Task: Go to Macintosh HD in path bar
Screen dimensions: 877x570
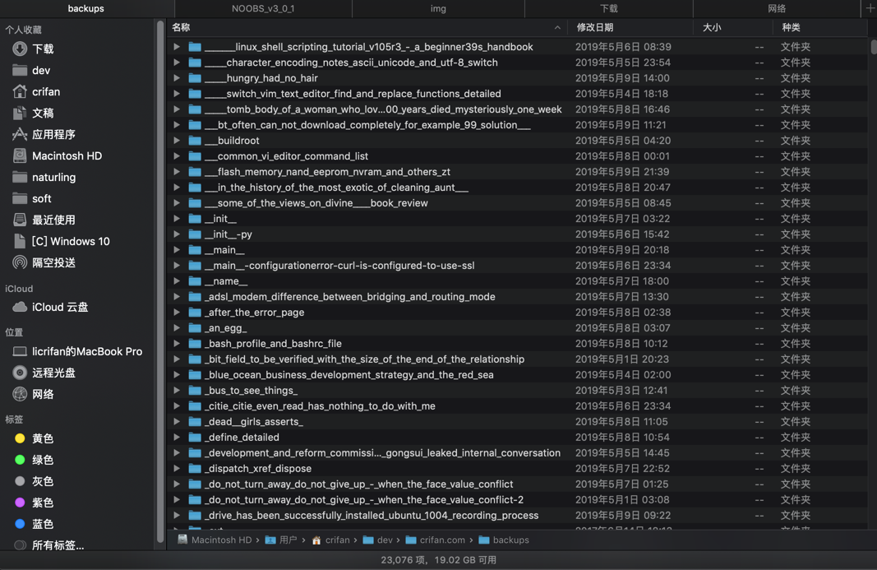Action: tap(215, 540)
